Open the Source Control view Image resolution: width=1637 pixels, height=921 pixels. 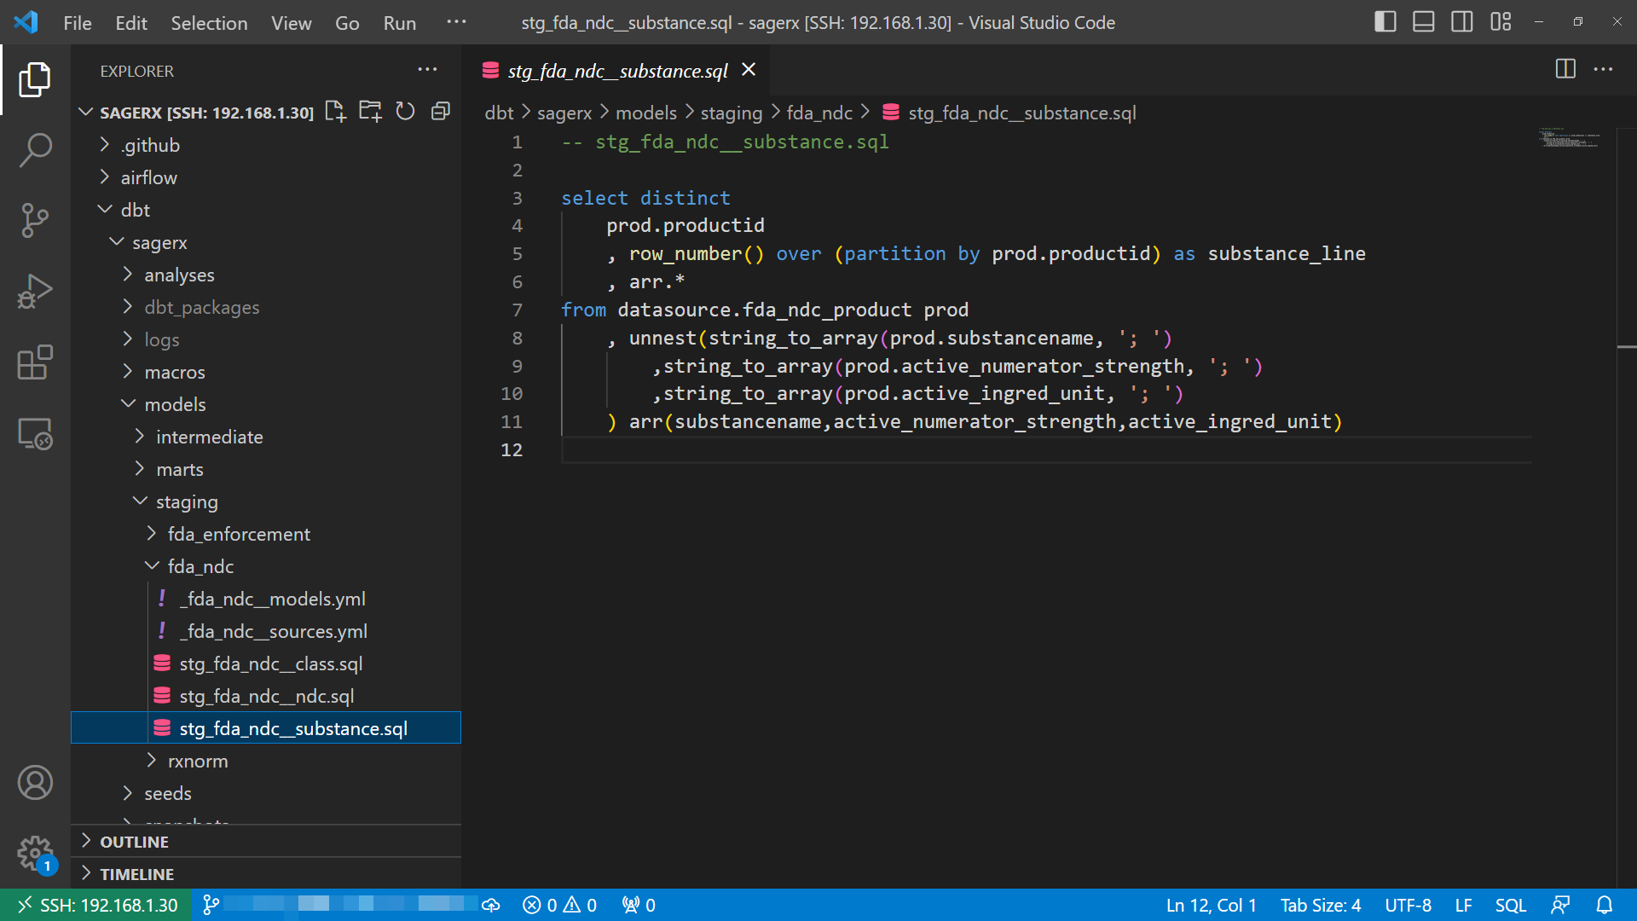(x=35, y=220)
